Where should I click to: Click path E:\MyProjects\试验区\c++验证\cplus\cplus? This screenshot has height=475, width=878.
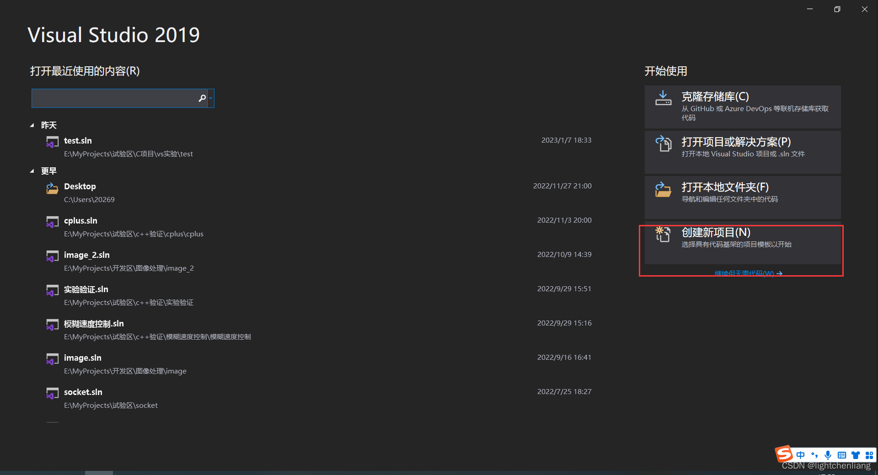pyautogui.click(x=134, y=234)
